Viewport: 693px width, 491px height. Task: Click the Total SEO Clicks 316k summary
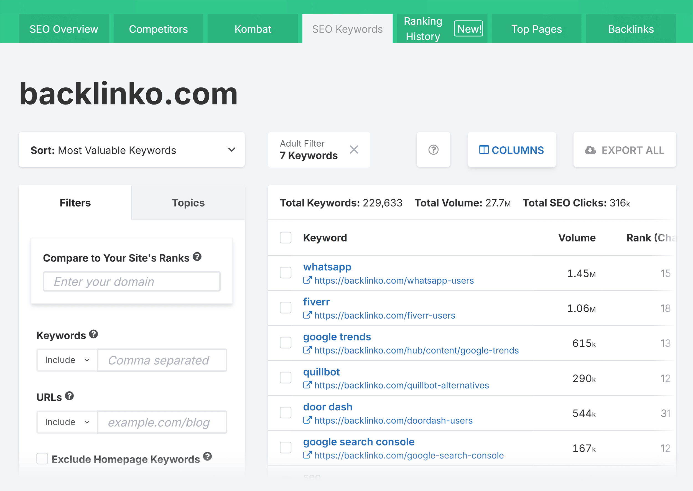pos(576,203)
